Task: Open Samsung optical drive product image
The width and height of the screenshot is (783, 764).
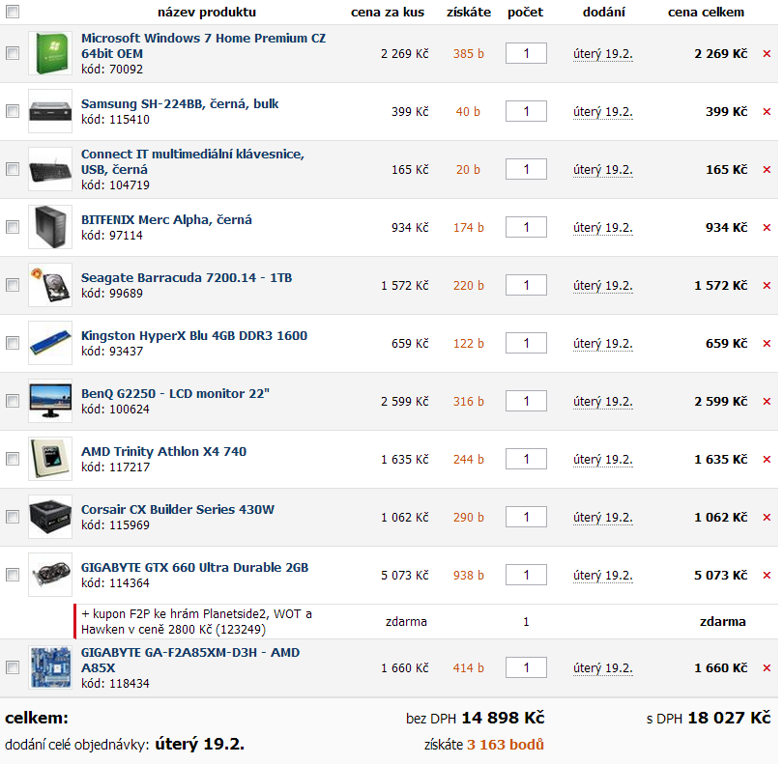Action: click(x=50, y=111)
